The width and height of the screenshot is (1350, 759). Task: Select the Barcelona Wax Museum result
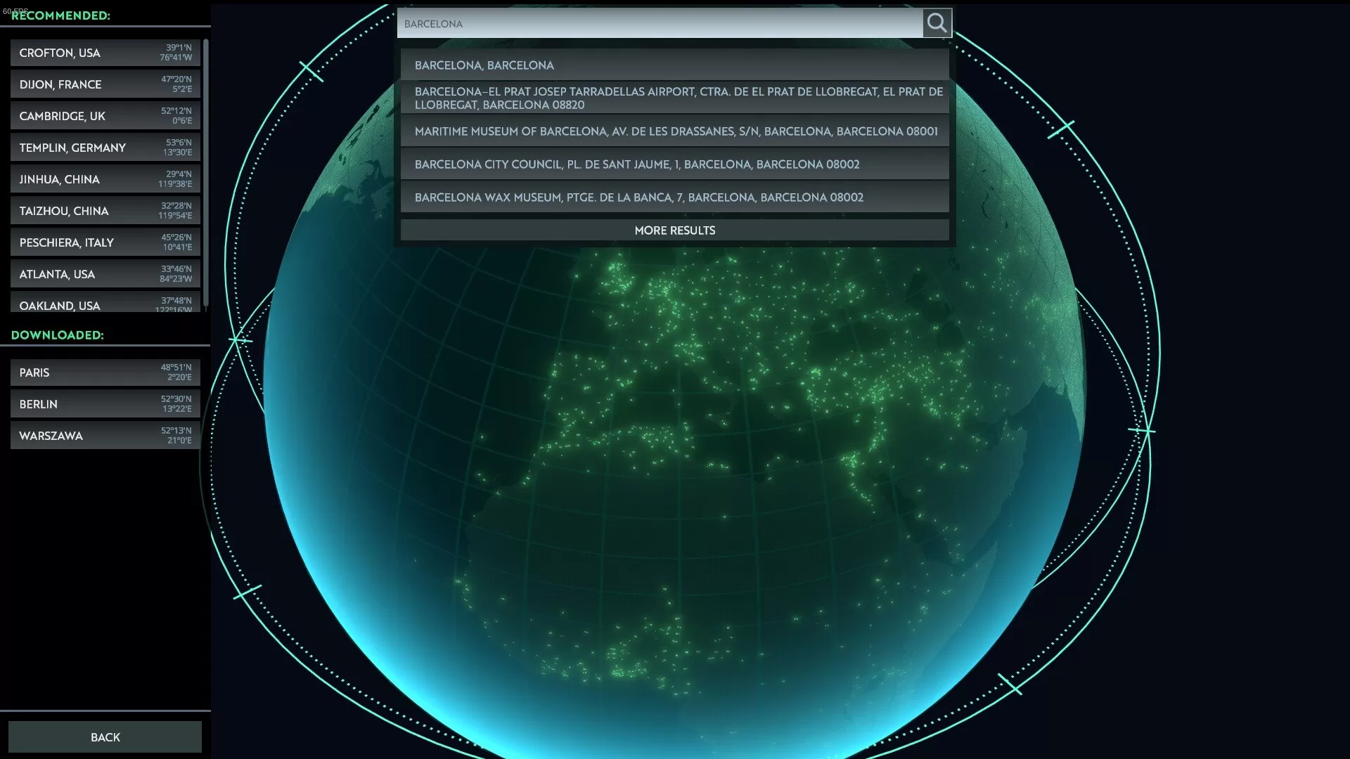(x=674, y=197)
